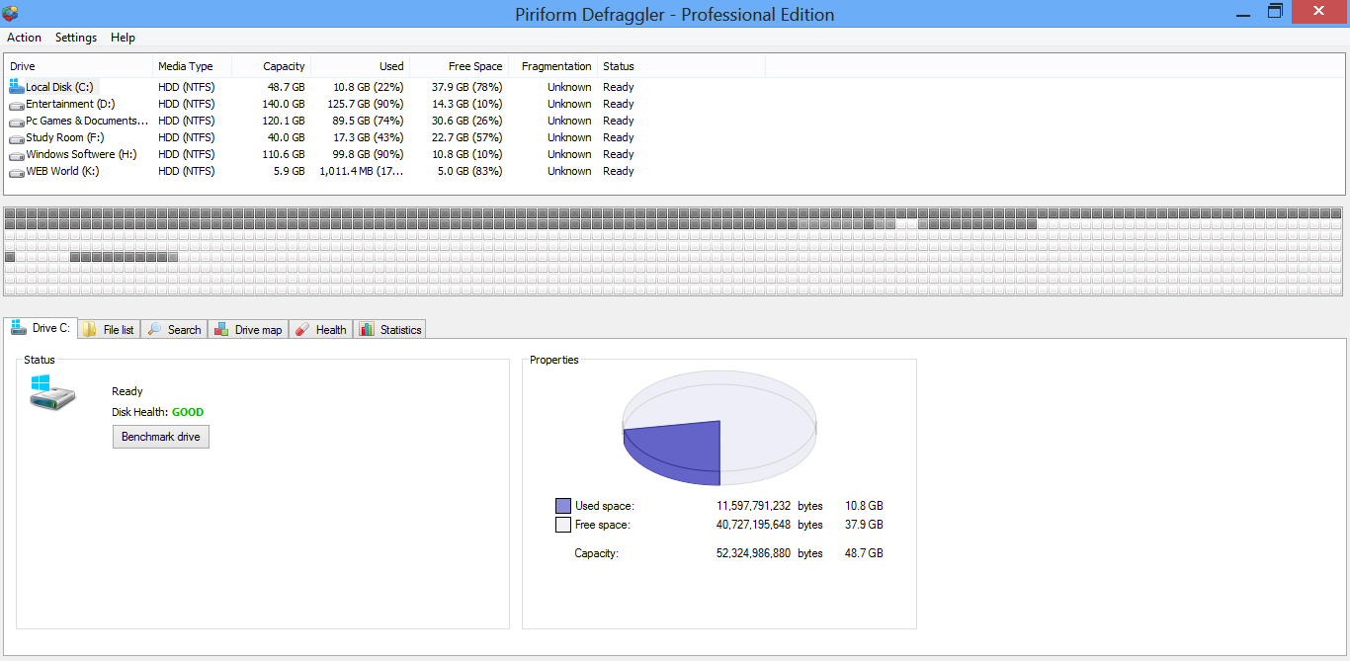The width and height of the screenshot is (1350, 661).
Task: Open the Action menu
Action: [x=24, y=38]
